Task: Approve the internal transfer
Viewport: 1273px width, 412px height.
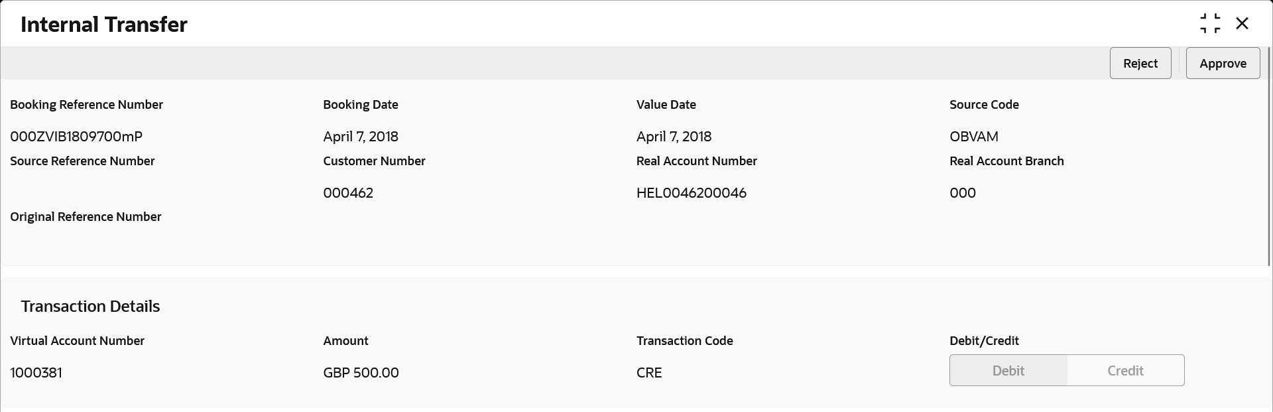Action: point(1223,63)
